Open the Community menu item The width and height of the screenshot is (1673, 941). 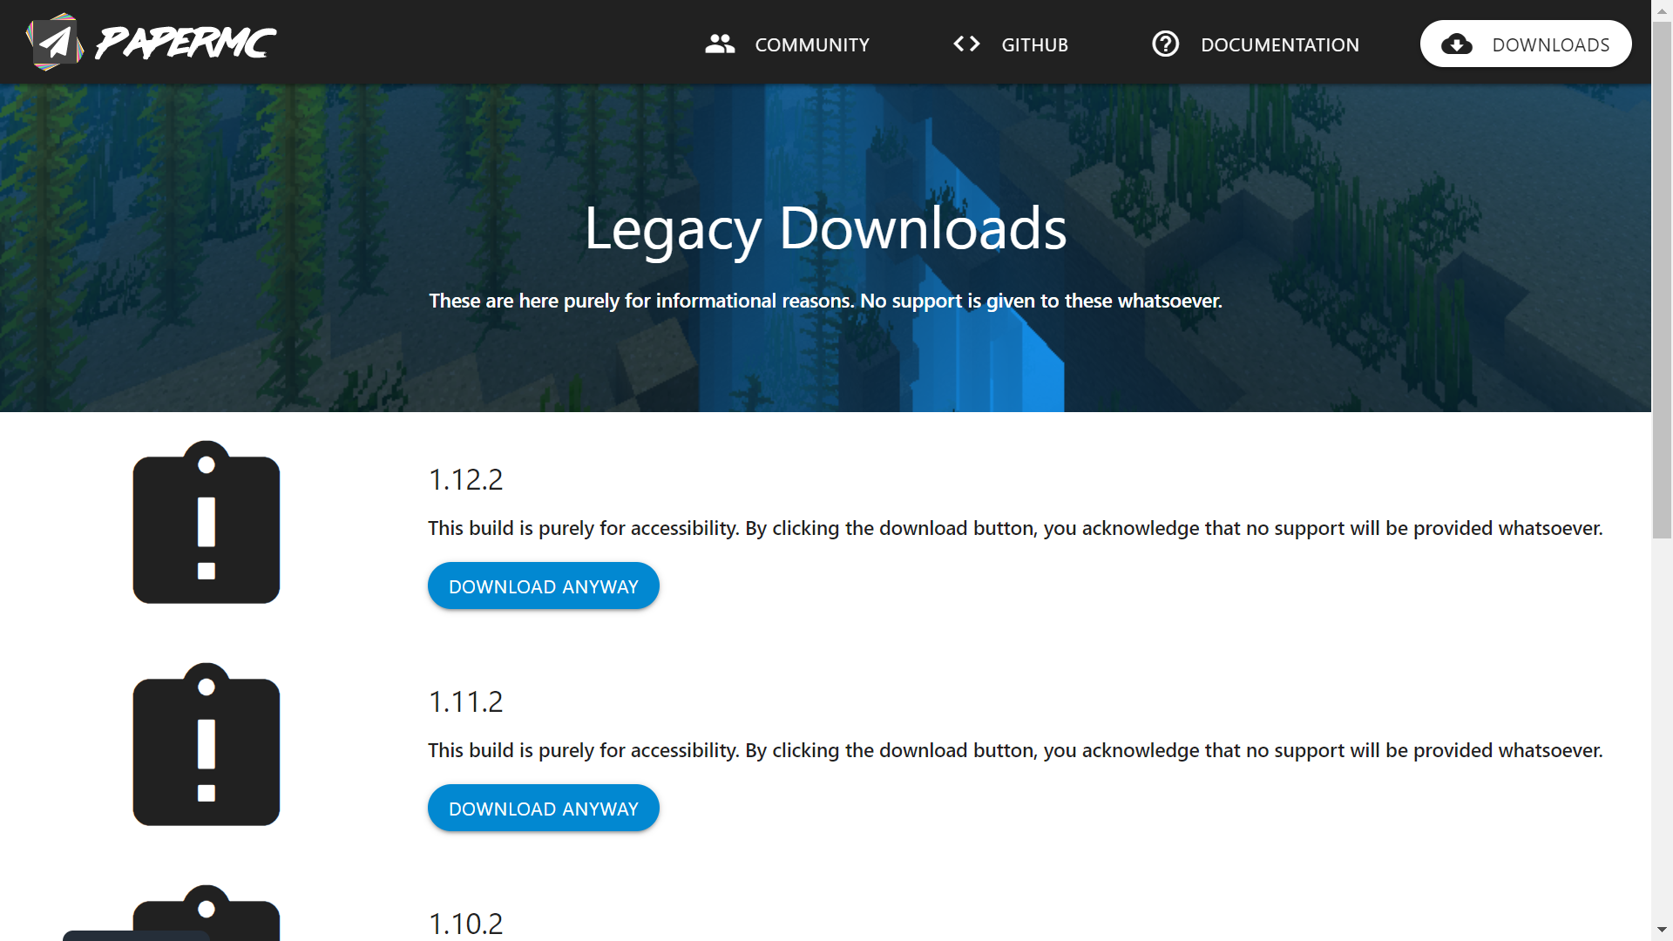click(811, 44)
